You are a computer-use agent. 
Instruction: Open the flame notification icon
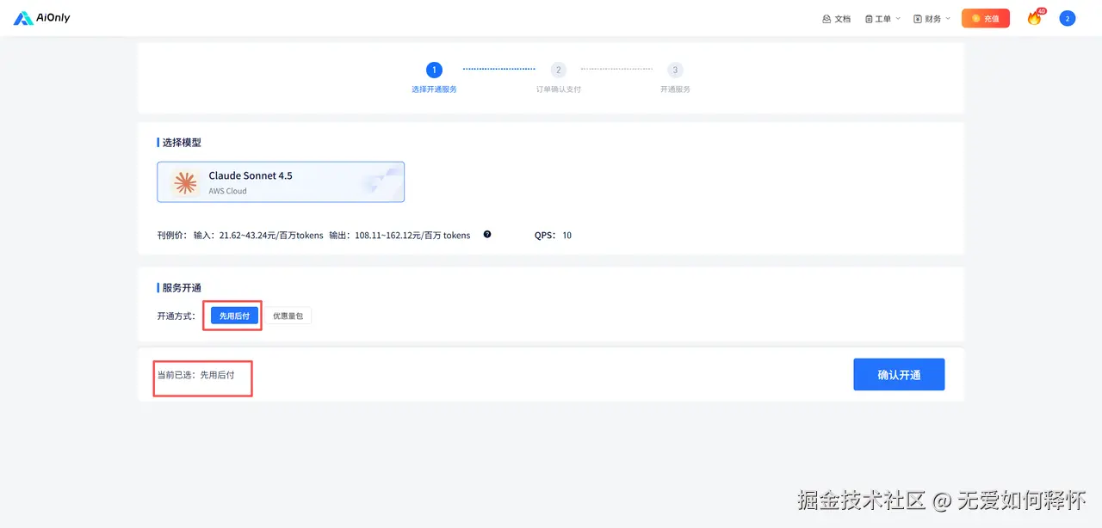pyautogui.click(x=1035, y=17)
